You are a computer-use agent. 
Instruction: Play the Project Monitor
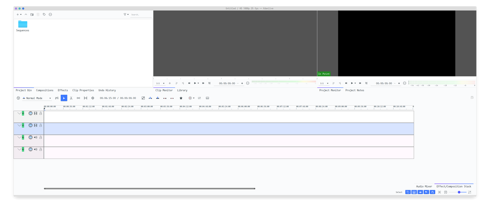(x=352, y=83)
